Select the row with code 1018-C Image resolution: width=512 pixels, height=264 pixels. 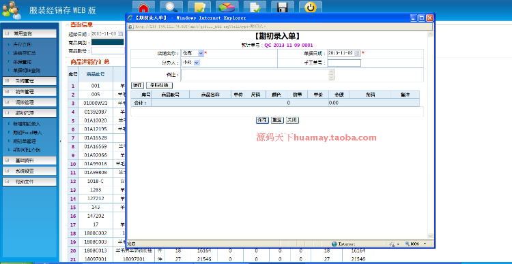tap(96, 181)
